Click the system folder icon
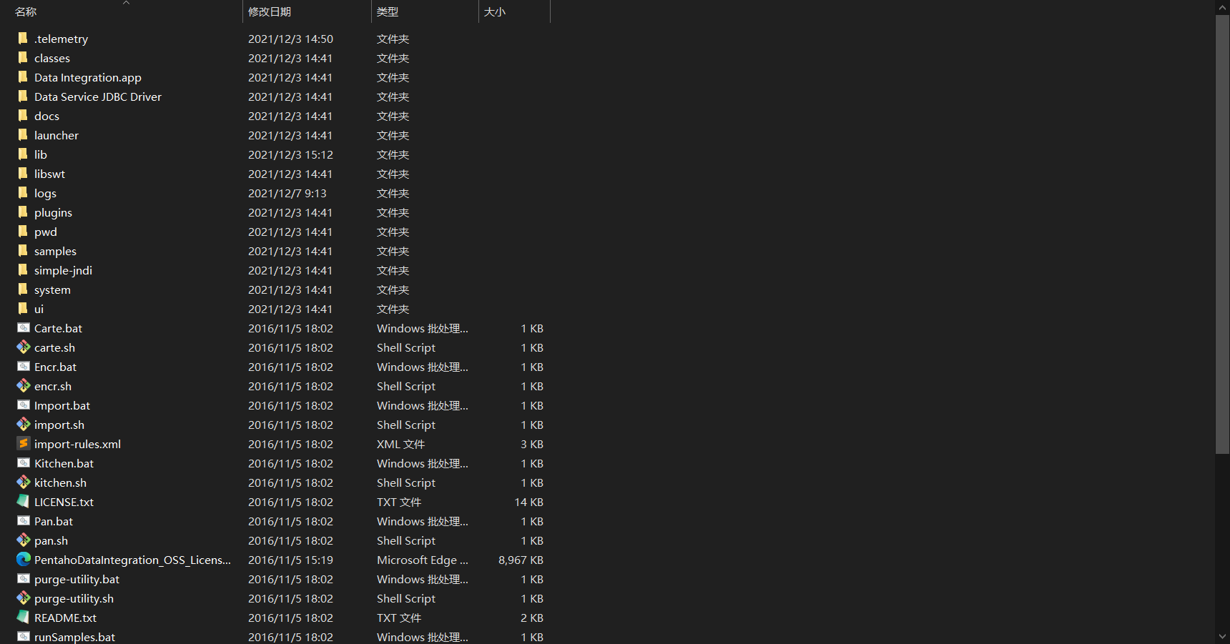Image resolution: width=1230 pixels, height=644 pixels. tap(23, 289)
